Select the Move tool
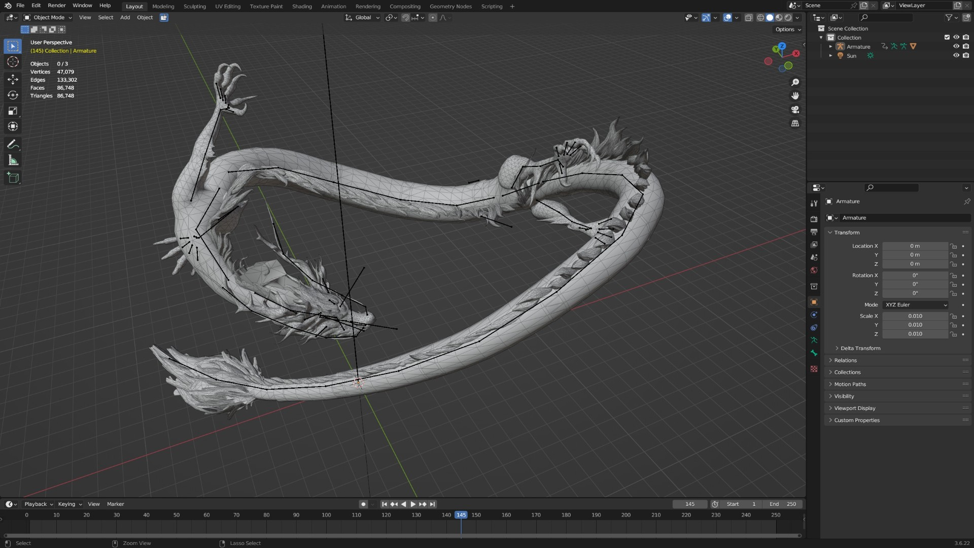Image resolution: width=974 pixels, height=548 pixels. click(x=13, y=79)
